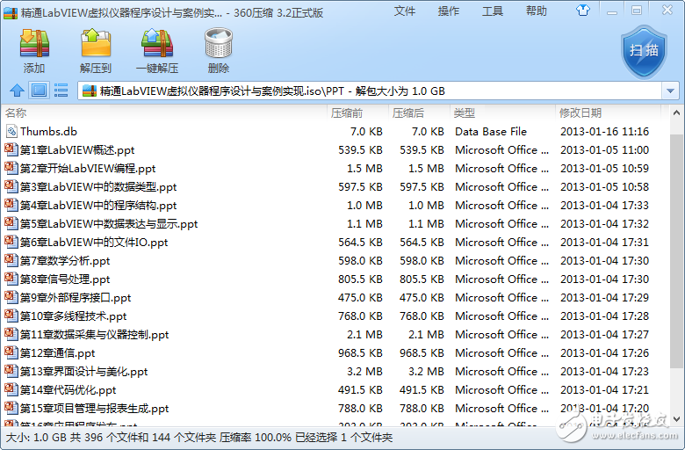Open the 工具 menu
The width and height of the screenshot is (685, 450).
[493, 11]
